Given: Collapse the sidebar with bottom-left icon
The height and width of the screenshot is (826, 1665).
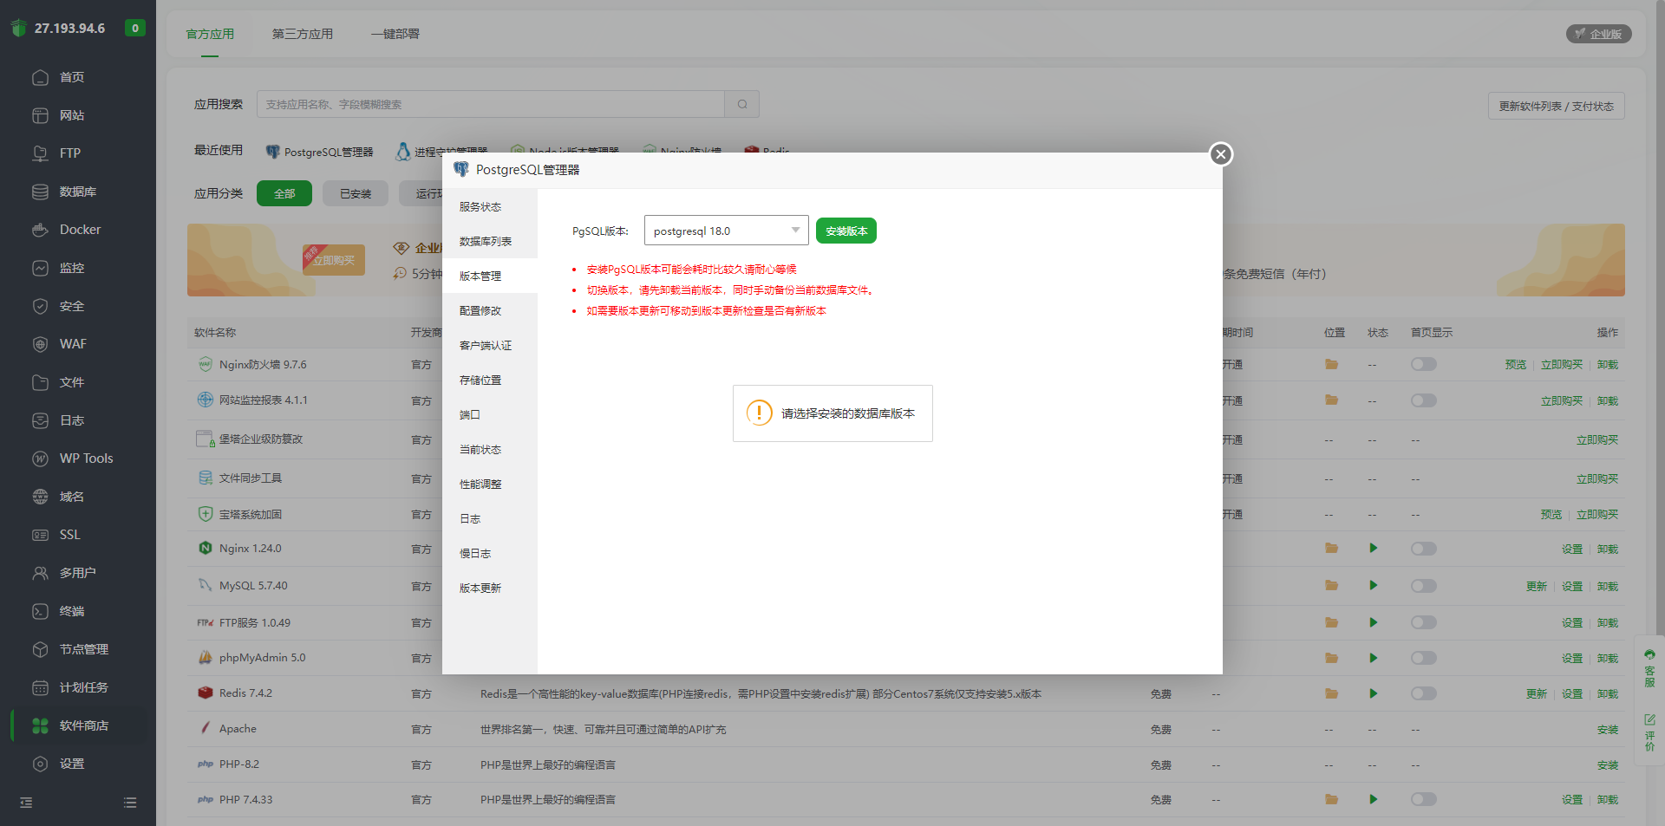Looking at the screenshot, I should (24, 802).
